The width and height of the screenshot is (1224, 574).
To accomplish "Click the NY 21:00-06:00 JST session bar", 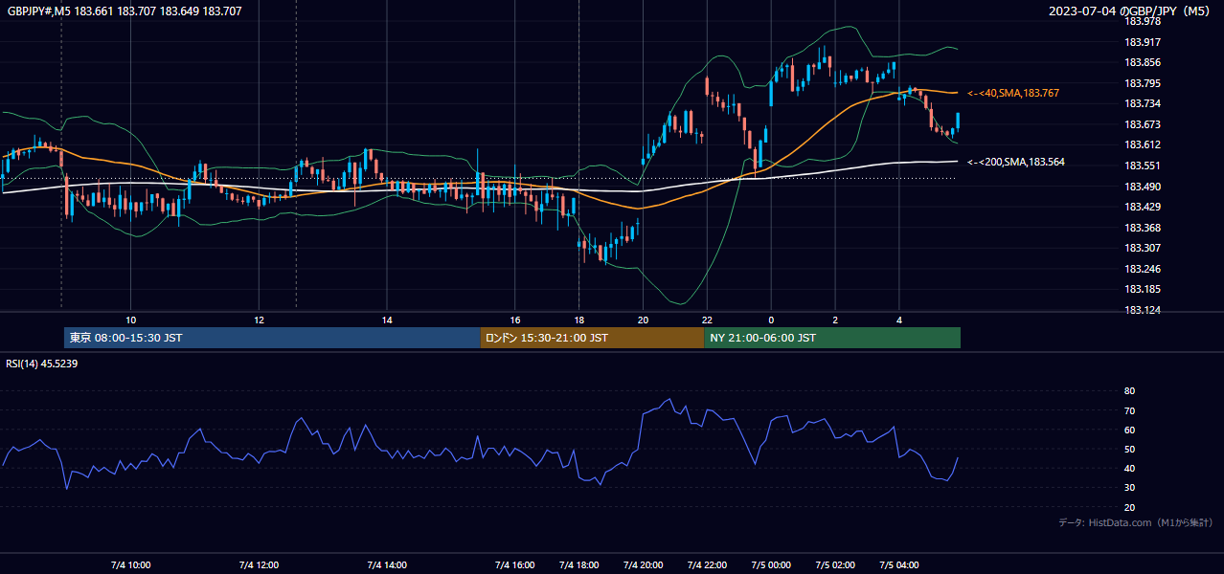I will tap(832, 338).
